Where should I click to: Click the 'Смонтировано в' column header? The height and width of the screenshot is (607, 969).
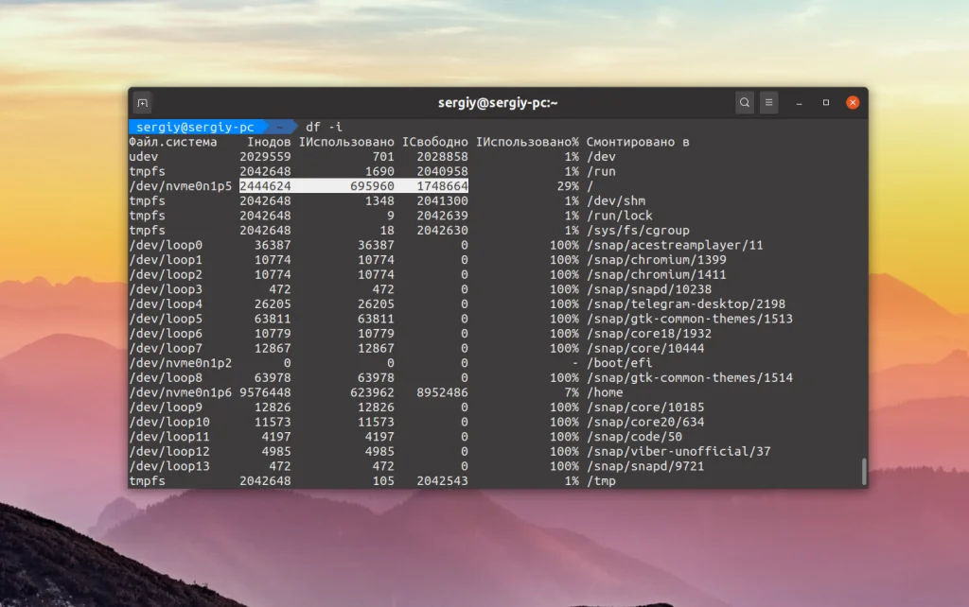point(638,141)
